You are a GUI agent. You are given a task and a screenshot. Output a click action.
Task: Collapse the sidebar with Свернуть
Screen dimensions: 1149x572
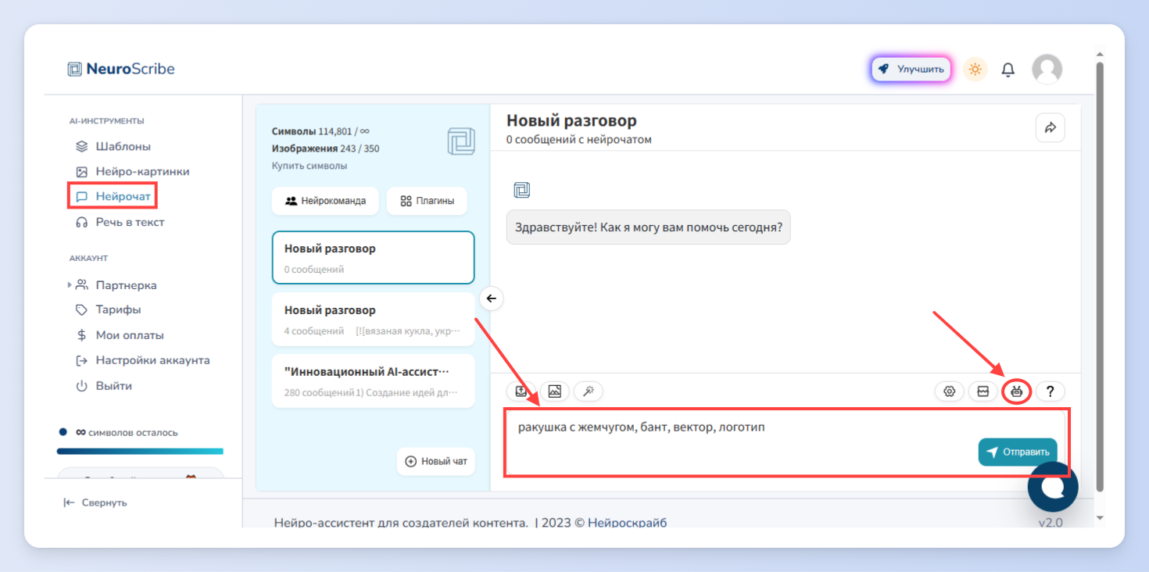tap(95, 502)
